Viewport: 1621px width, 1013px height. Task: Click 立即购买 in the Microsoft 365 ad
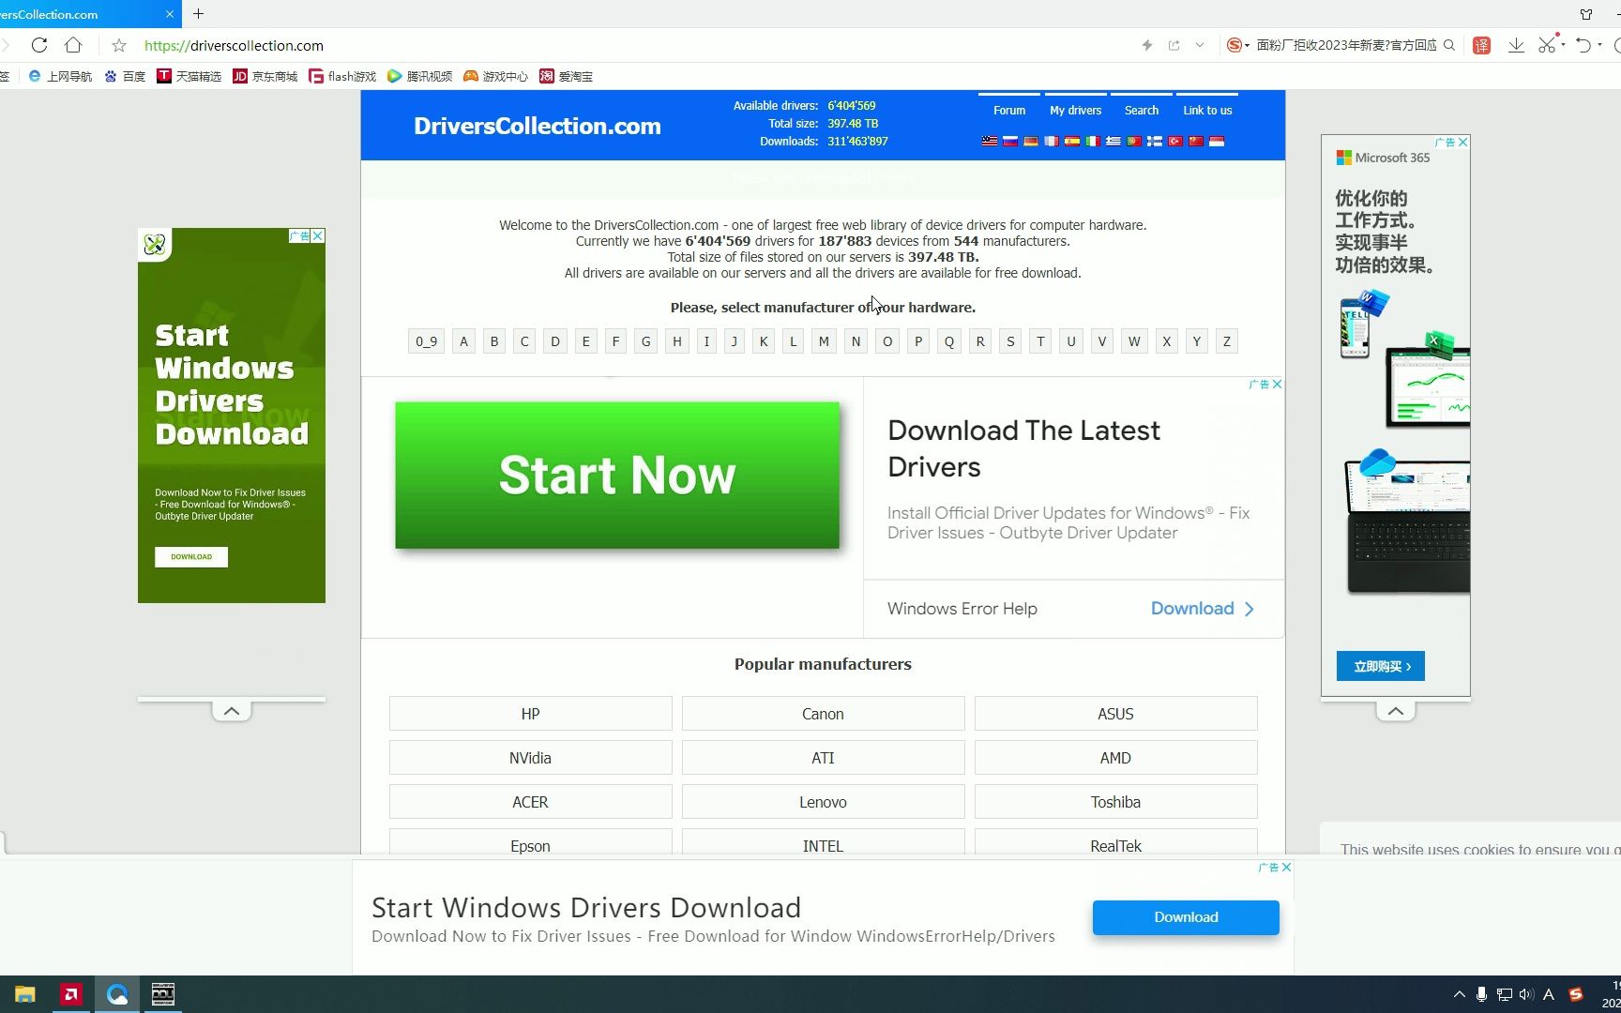[x=1381, y=666]
